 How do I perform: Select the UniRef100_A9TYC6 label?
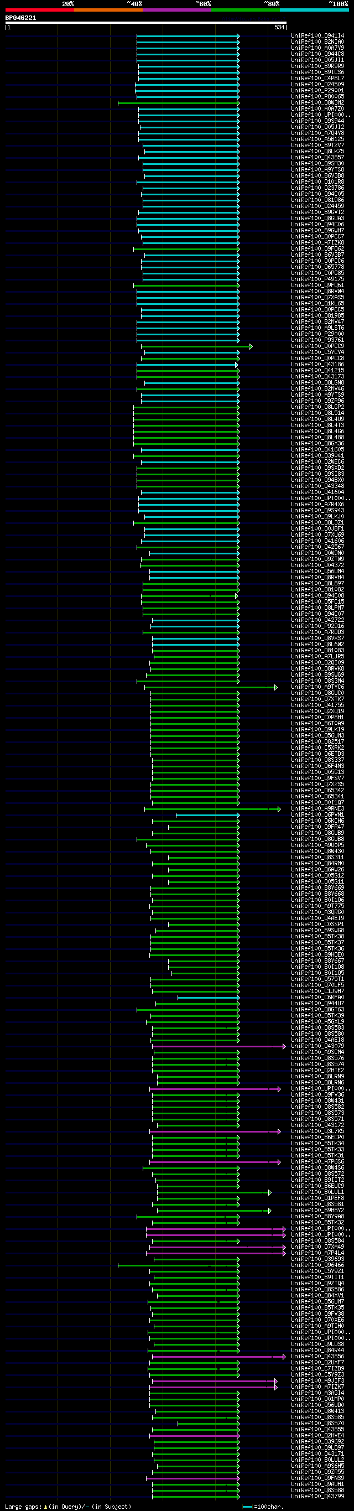[x=317, y=687]
